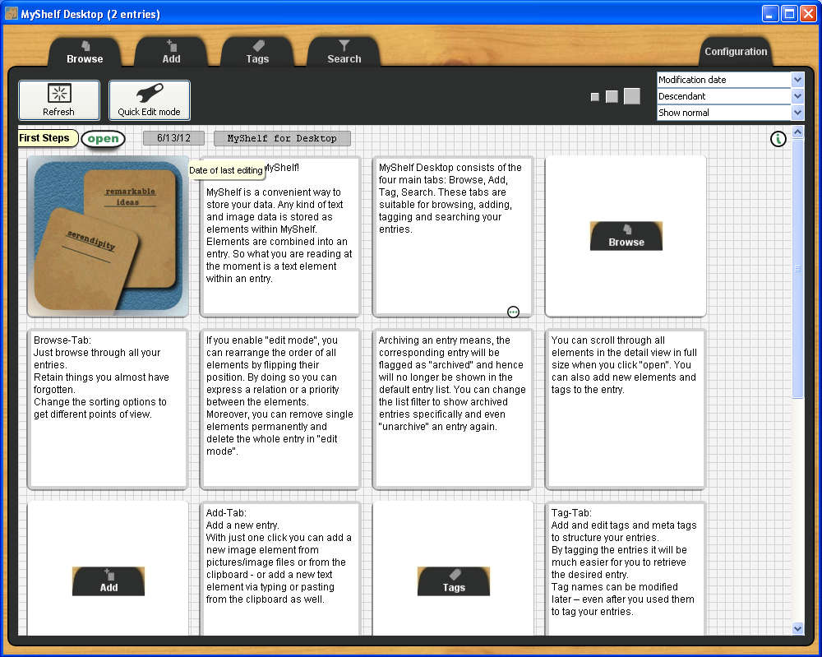Click the MyShelf for Desktop tag
Screen dimensions: 822x657
click(282, 138)
